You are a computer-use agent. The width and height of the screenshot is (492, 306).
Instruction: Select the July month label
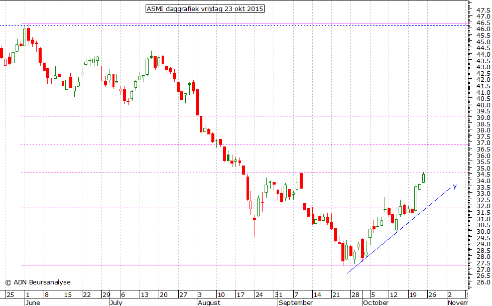tap(116, 302)
